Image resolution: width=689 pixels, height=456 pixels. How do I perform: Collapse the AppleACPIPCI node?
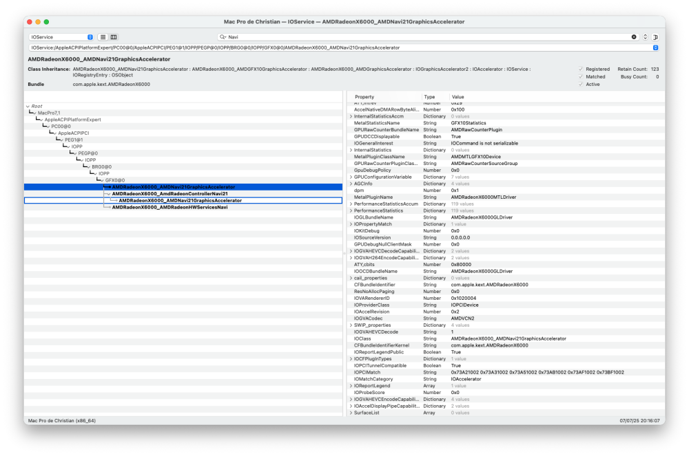tap(55, 133)
